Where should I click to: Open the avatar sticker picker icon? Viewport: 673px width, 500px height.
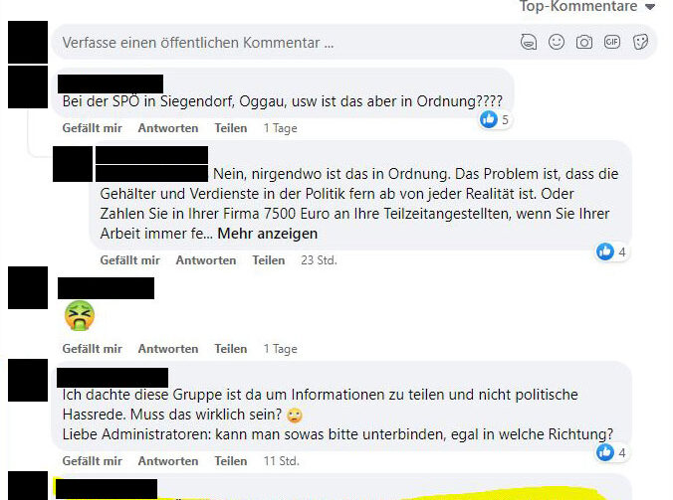[x=529, y=42]
